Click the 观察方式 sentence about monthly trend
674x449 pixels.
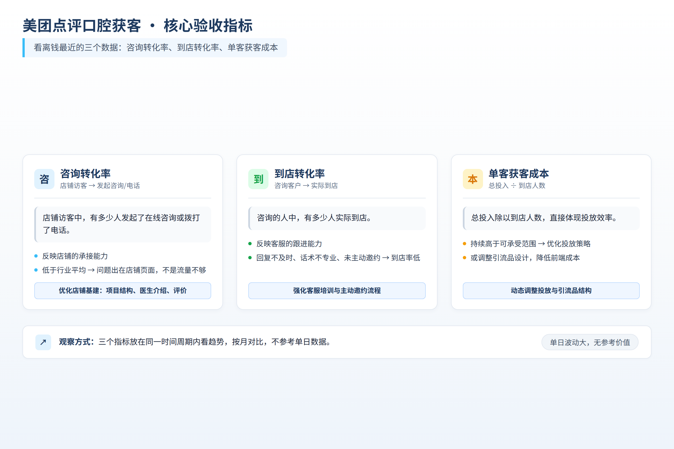pos(195,342)
